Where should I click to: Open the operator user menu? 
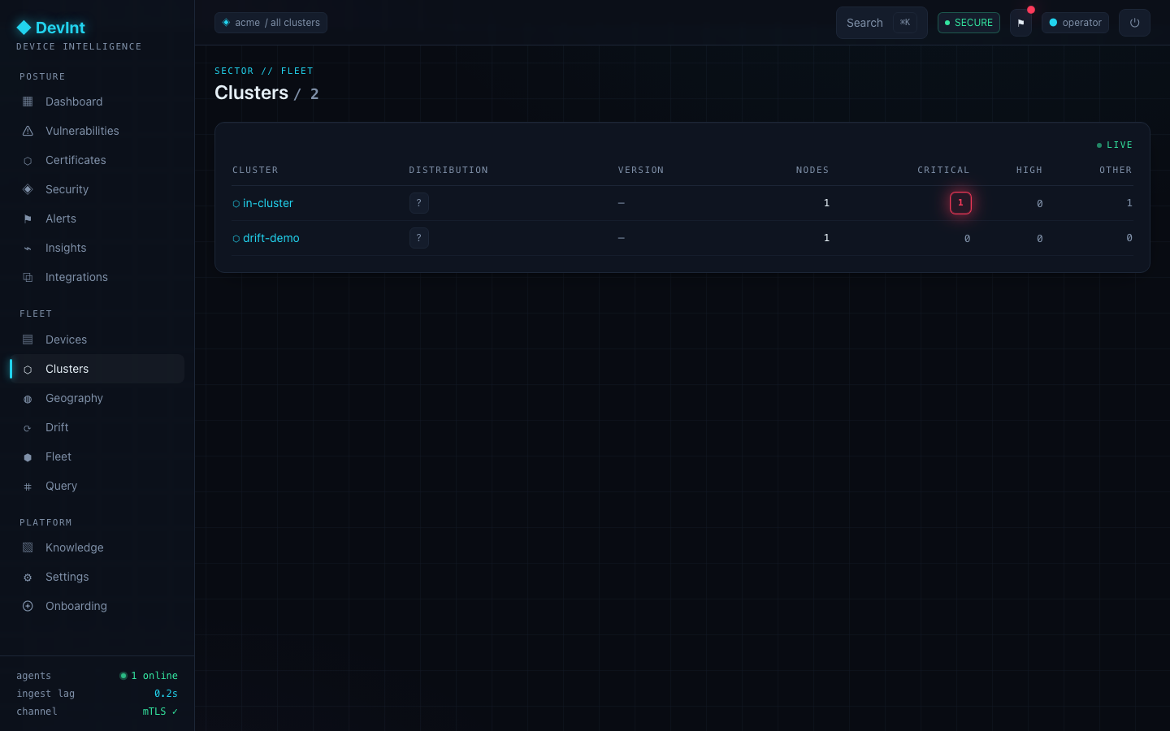click(1075, 23)
